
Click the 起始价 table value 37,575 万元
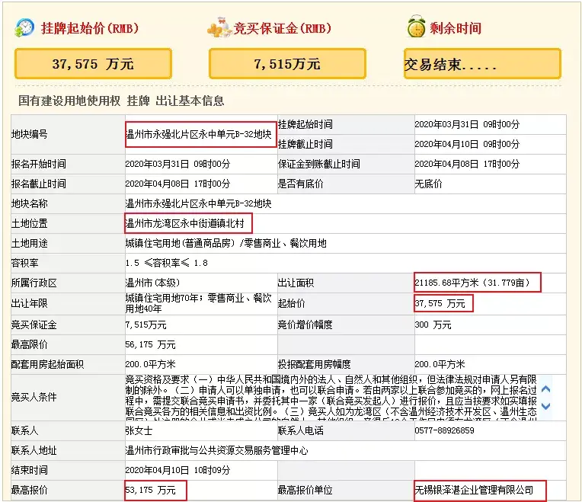[440, 303]
